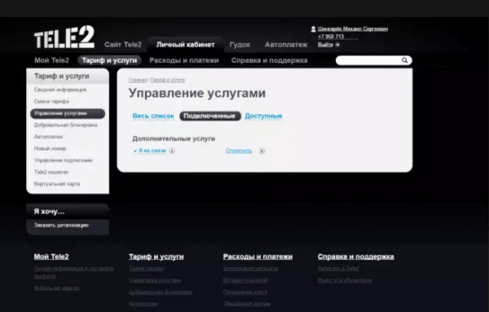The image size is (489, 312).
Task: Click the account holder name link
Action: click(353, 29)
